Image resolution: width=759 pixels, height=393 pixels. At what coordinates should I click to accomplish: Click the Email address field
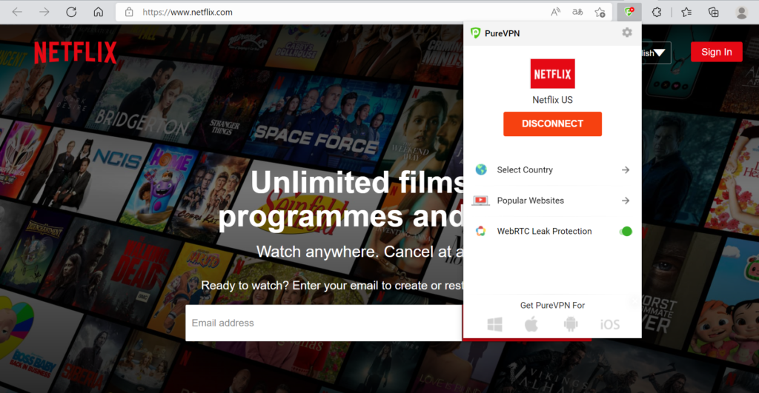[323, 323]
